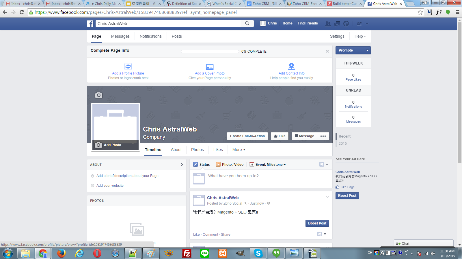Open Privacy Shortcuts lock icon
The width and height of the screenshot is (462, 259).
click(x=359, y=24)
